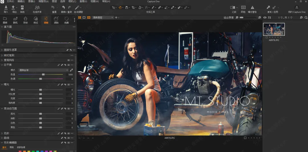This screenshot has width=308, height=152.
Task: Open the white balance 模式 dropdown
Action: (43, 70)
